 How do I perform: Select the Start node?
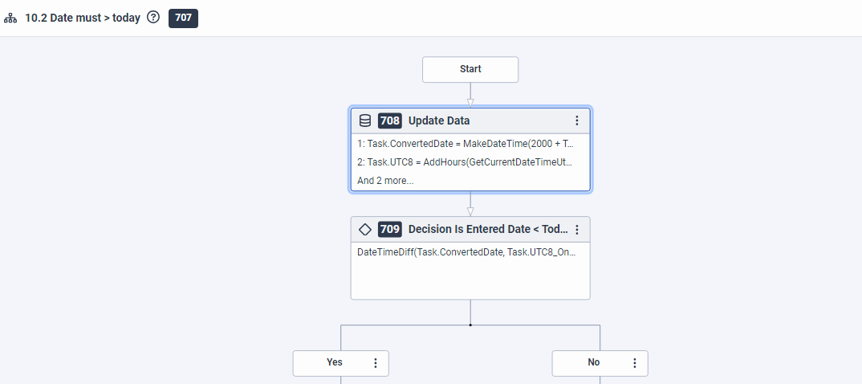[470, 69]
